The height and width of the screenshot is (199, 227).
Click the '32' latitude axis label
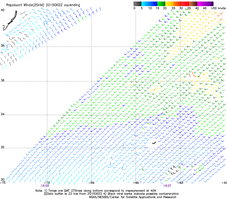(2, 147)
